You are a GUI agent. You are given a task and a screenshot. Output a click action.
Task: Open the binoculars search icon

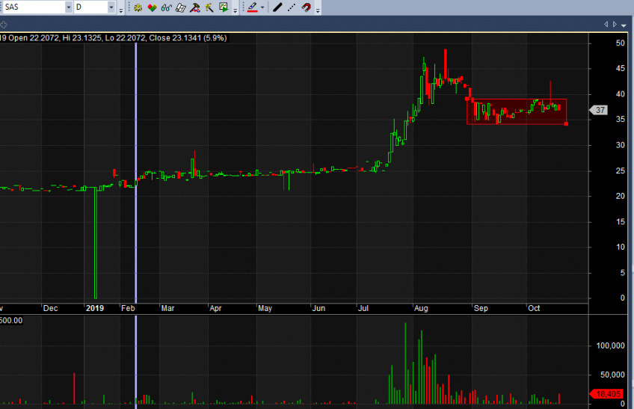(x=166, y=7)
